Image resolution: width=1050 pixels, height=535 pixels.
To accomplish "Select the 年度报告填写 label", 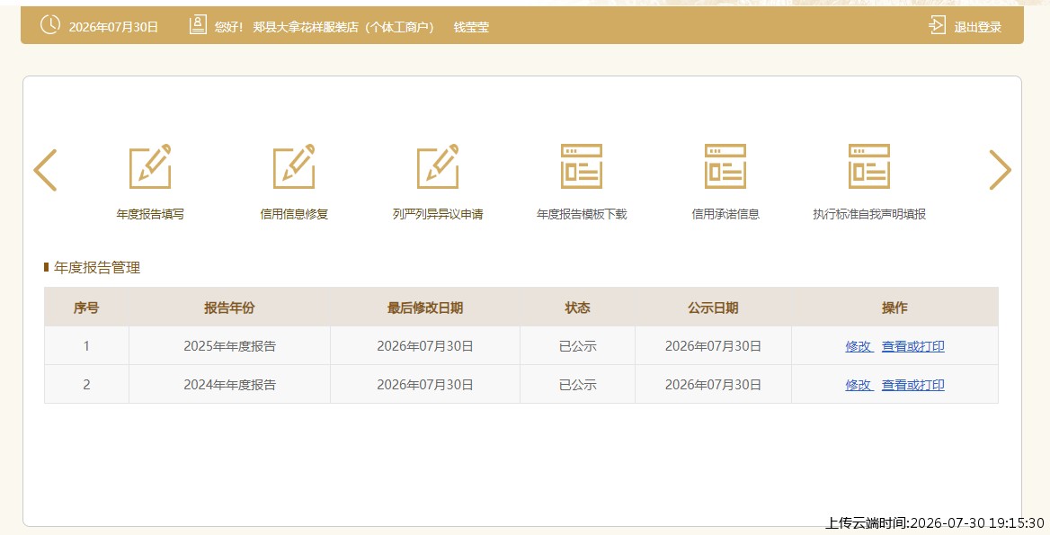I will coord(150,214).
